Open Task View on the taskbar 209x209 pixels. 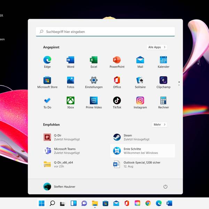click(63, 203)
